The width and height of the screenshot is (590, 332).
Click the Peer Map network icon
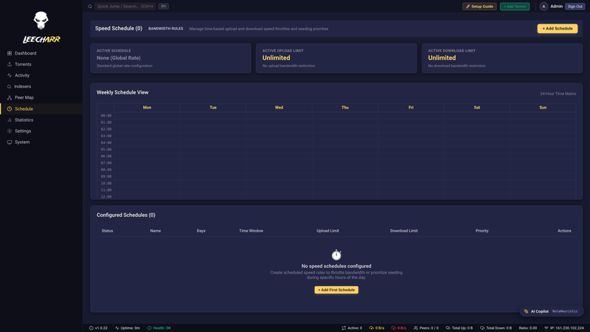point(10,97)
